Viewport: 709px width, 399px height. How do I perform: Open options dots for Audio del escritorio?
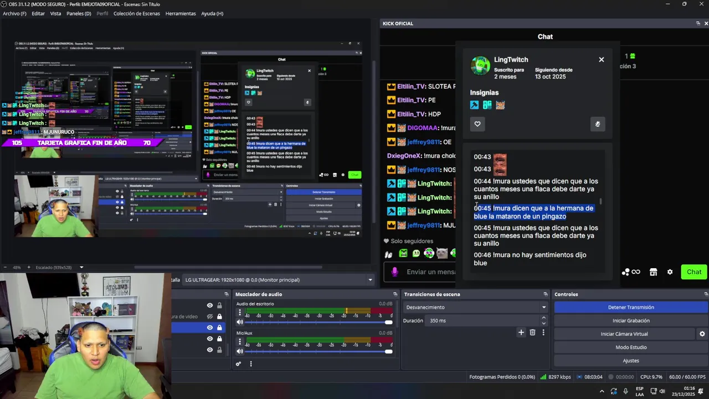(x=240, y=313)
